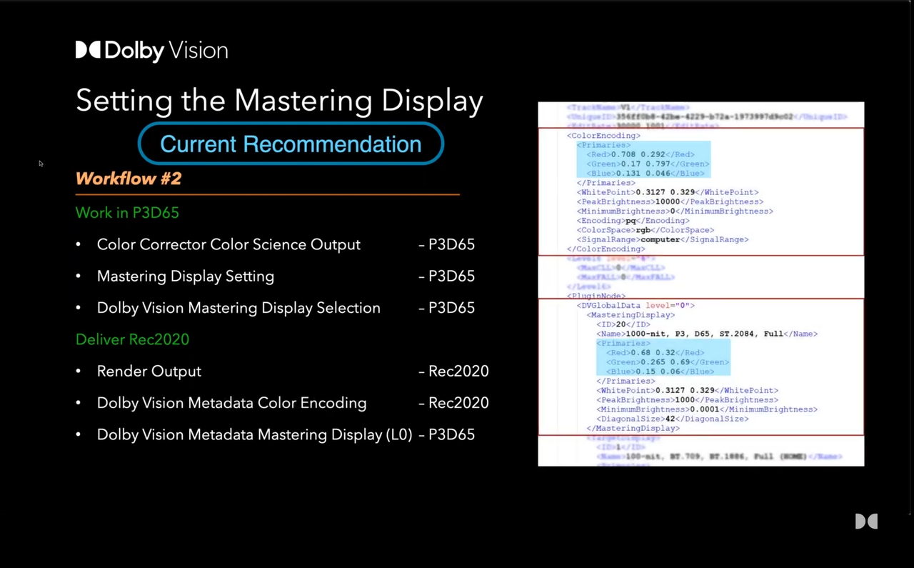Click the Encoding pq XML line
The width and height of the screenshot is (914, 568).
[x=633, y=221]
